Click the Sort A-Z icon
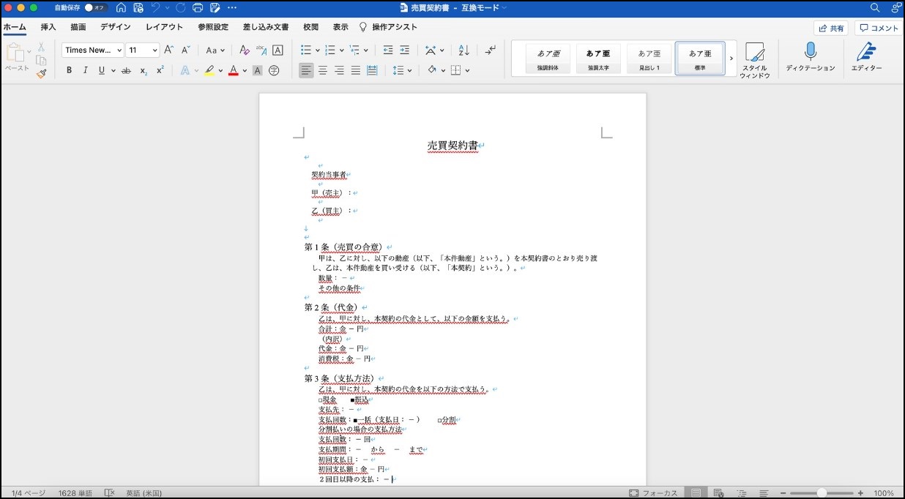 pyautogui.click(x=463, y=50)
